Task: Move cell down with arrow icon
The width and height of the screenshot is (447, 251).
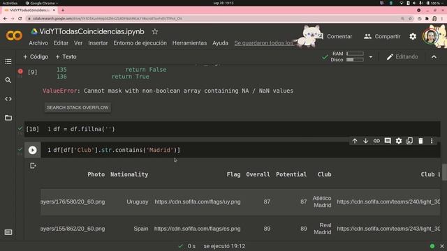Action: click(365, 141)
